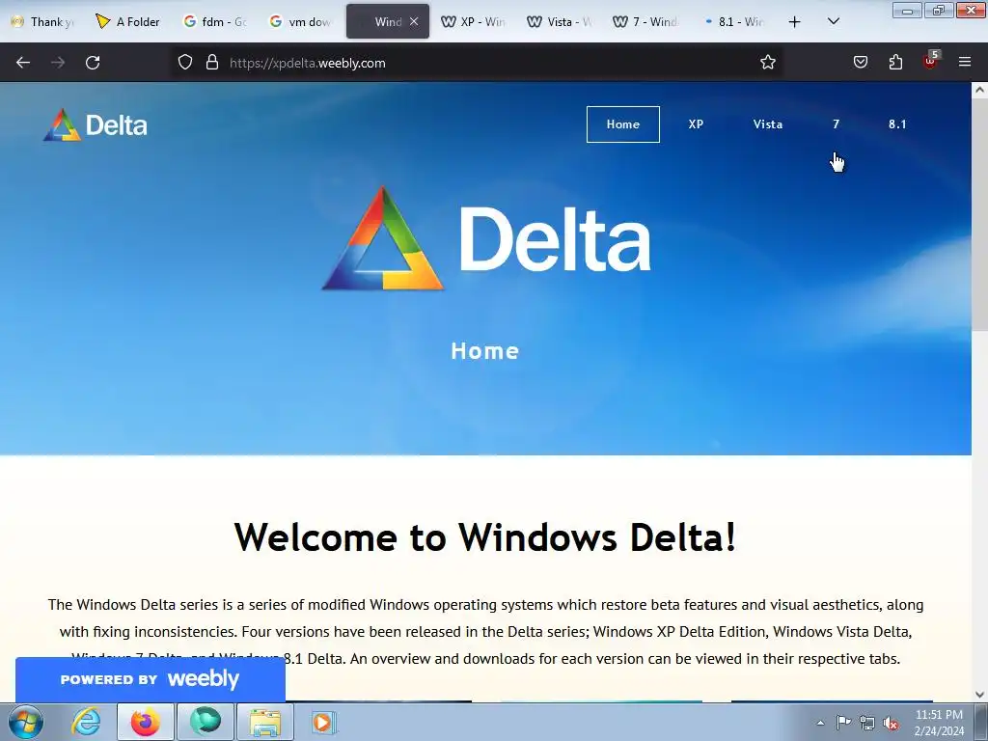The width and height of the screenshot is (988, 741).
Task: Click the large Delta hero logo
Action: click(486, 238)
